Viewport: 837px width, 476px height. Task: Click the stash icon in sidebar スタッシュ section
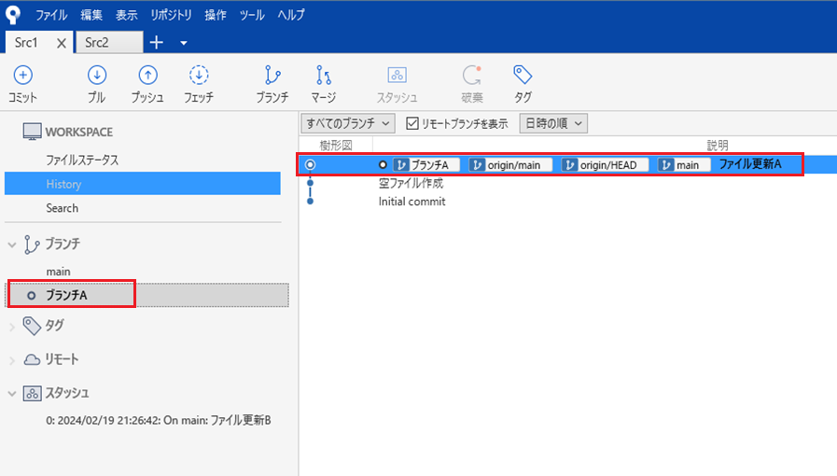(x=32, y=394)
